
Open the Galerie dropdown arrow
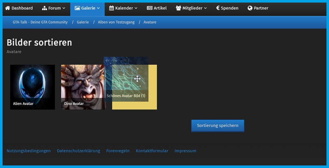[x=98, y=8]
